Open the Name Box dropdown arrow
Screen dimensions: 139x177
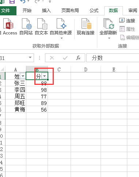pos(30,57)
